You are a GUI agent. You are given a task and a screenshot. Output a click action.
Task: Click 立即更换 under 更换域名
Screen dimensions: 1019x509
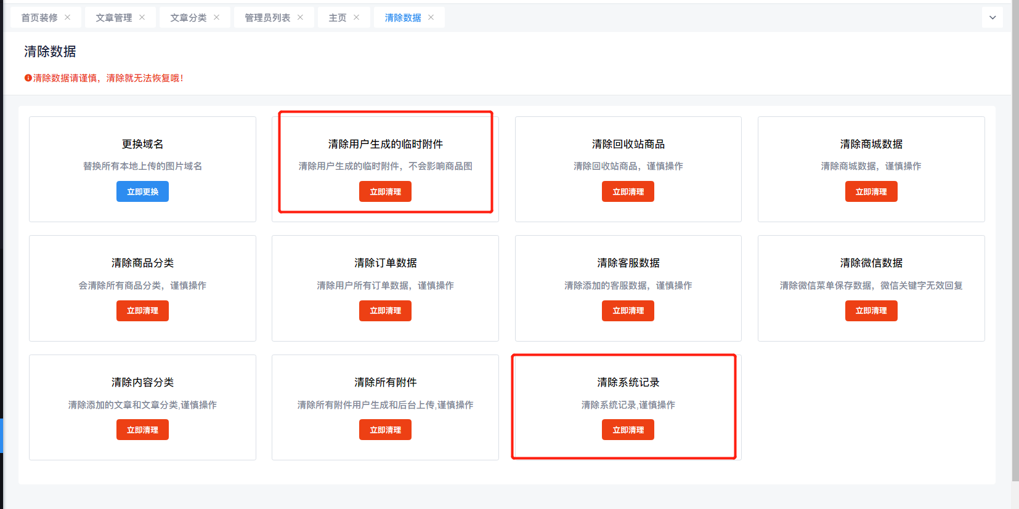(142, 191)
